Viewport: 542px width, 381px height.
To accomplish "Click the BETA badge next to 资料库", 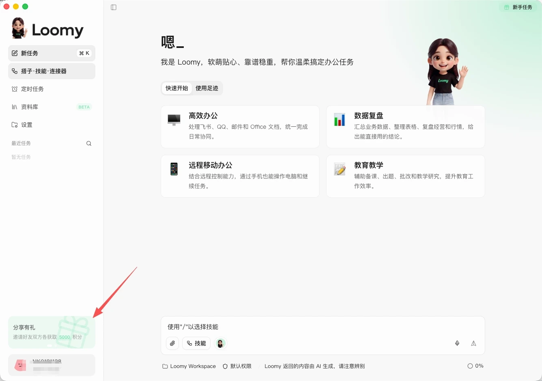I will [84, 107].
